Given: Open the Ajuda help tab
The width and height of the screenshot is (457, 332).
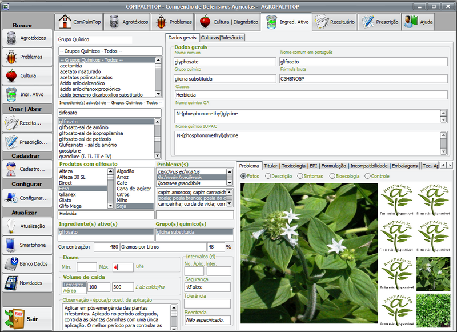Looking at the screenshot, I should pyautogui.click(x=418, y=22).
